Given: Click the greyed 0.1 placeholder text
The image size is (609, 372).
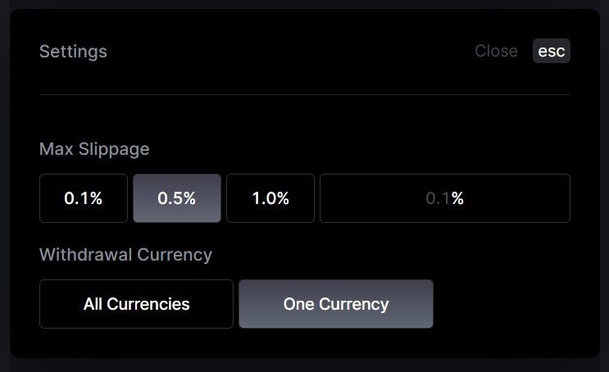Looking at the screenshot, I should pos(438,198).
